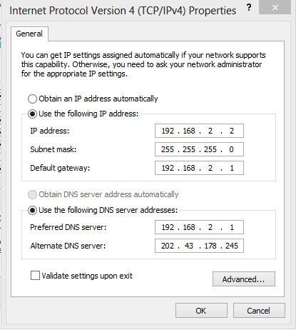Click the Cancel button
This screenshot has width=296, height=330.
pyautogui.click(x=259, y=311)
